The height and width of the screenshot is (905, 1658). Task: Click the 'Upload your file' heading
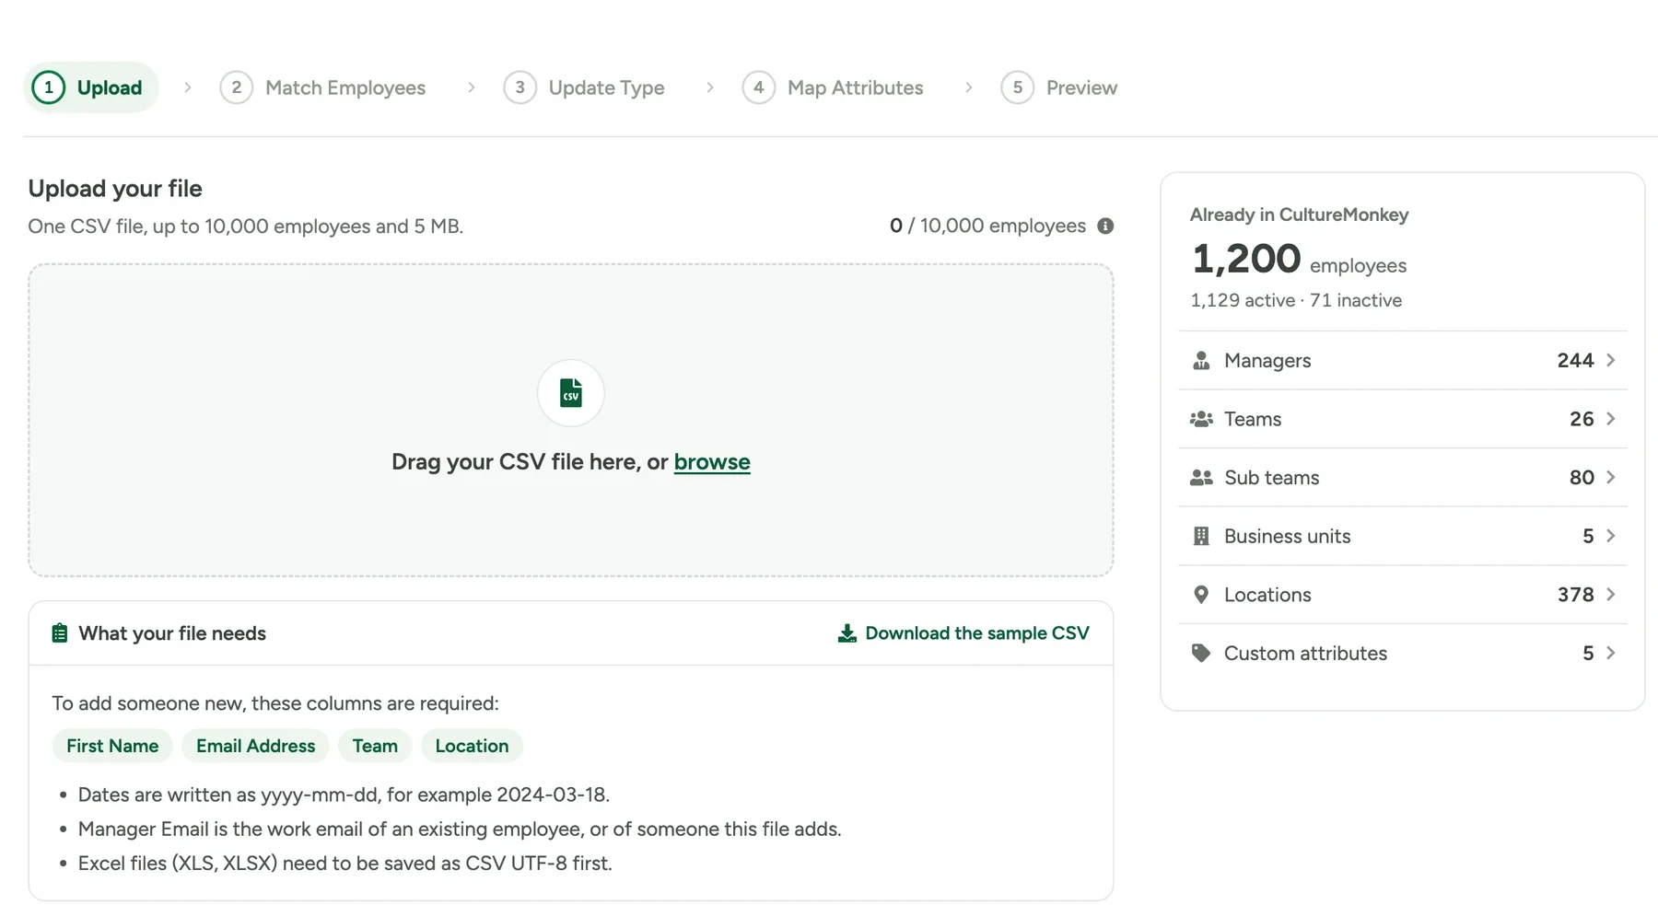tap(115, 189)
